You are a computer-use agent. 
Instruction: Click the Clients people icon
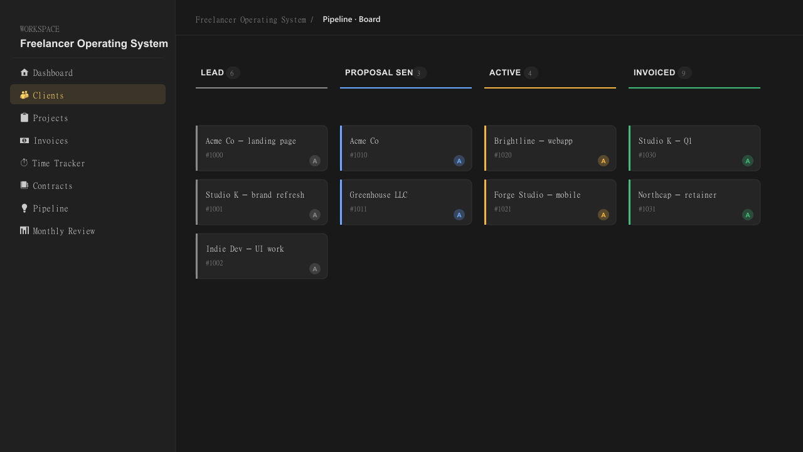(x=24, y=95)
